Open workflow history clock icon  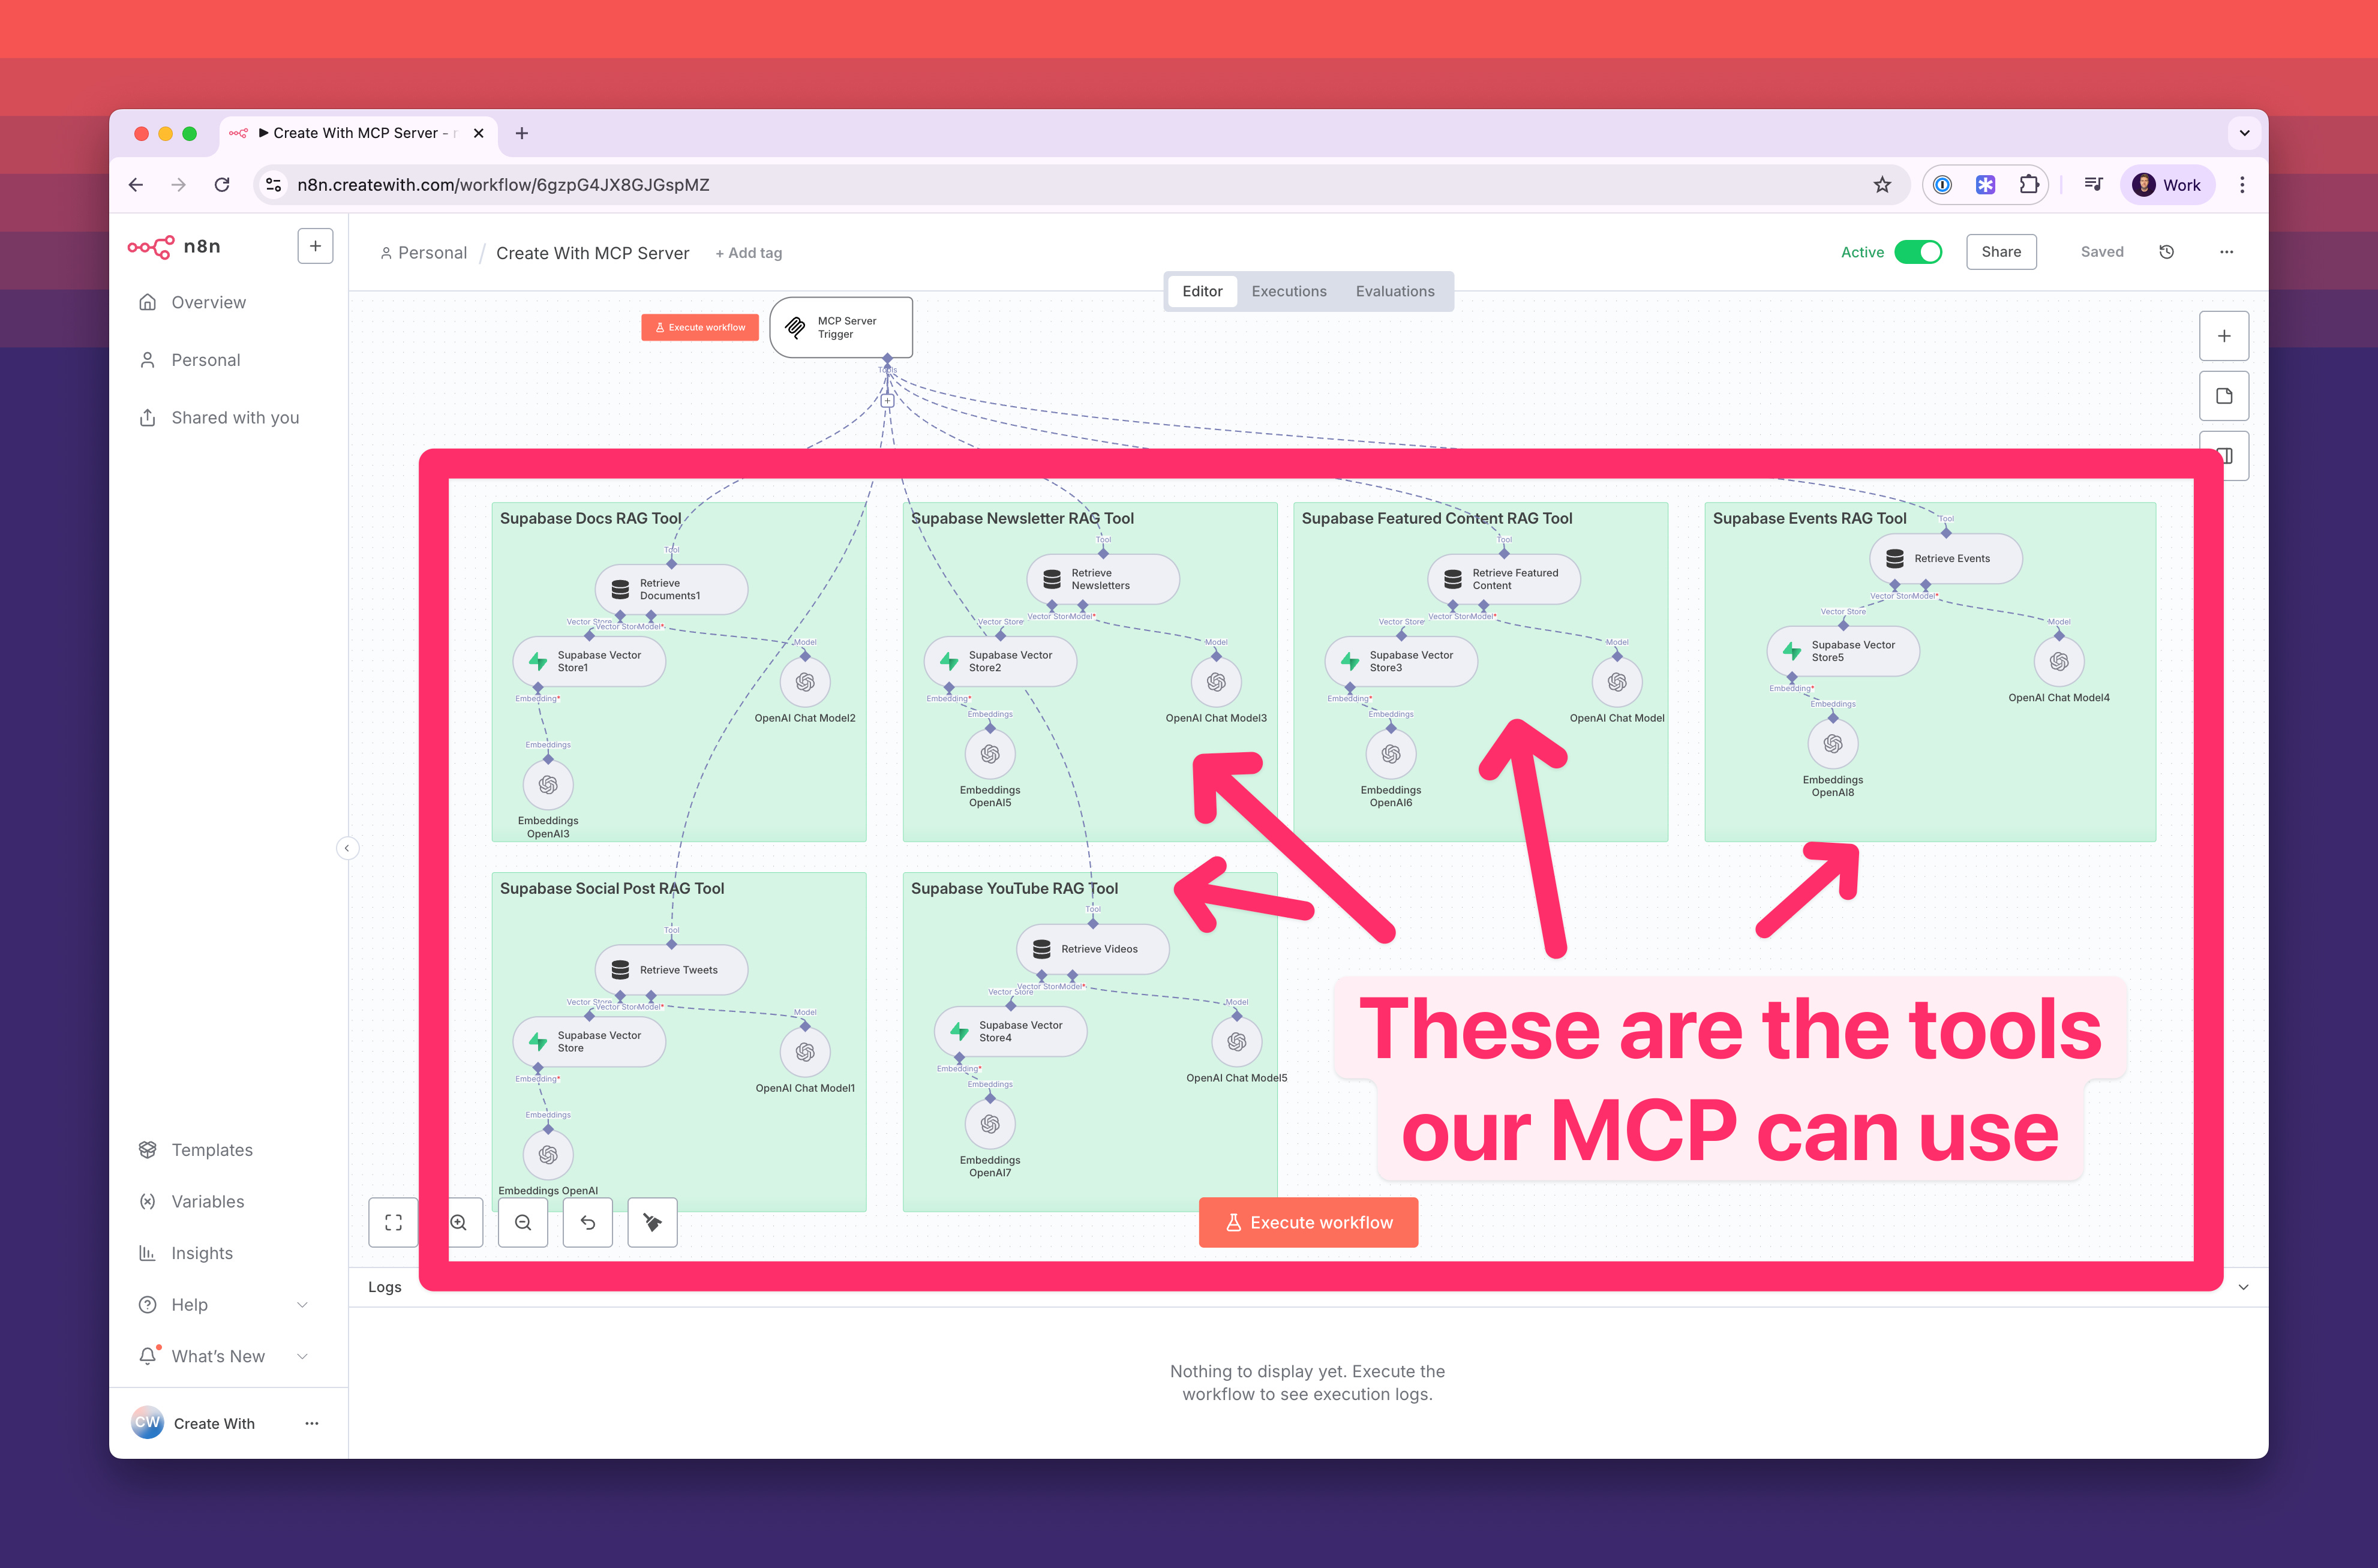click(x=2166, y=252)
